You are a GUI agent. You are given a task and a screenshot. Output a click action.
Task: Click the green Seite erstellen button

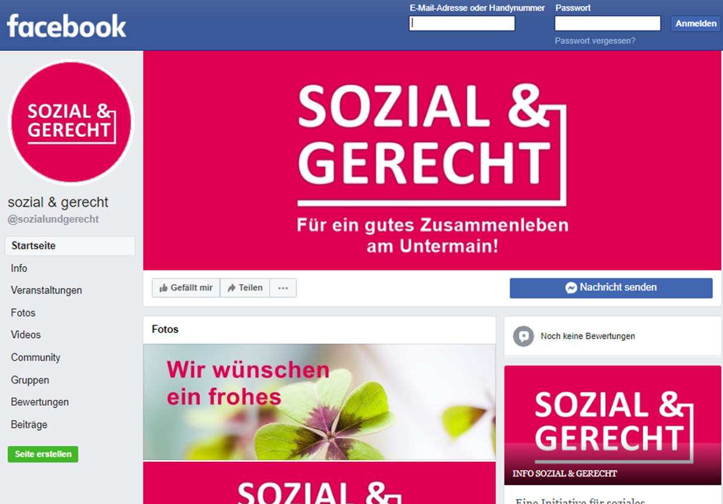[x=43, y=454]
